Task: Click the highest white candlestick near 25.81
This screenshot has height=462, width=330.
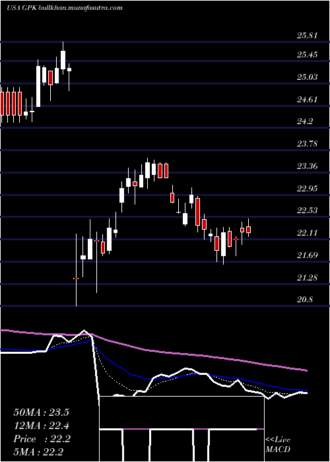Action: coord(63,60)
